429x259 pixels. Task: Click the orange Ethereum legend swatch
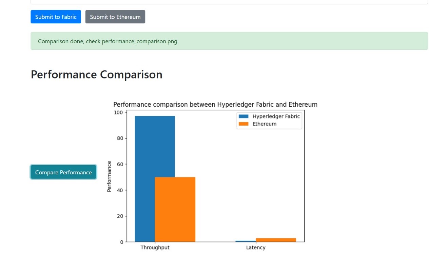(243, 124)
